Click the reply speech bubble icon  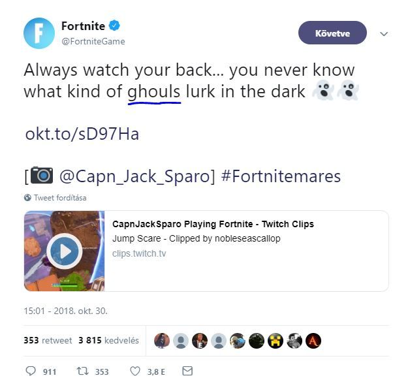[31, 371]
